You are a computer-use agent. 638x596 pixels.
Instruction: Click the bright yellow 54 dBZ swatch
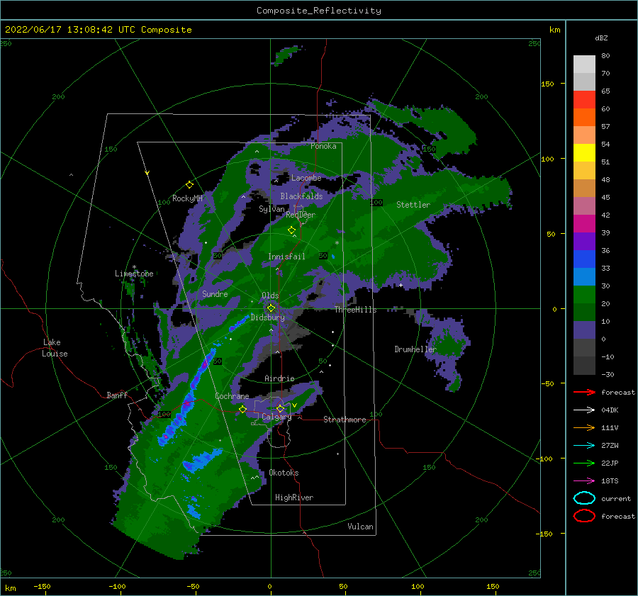(x=584, y=152)
